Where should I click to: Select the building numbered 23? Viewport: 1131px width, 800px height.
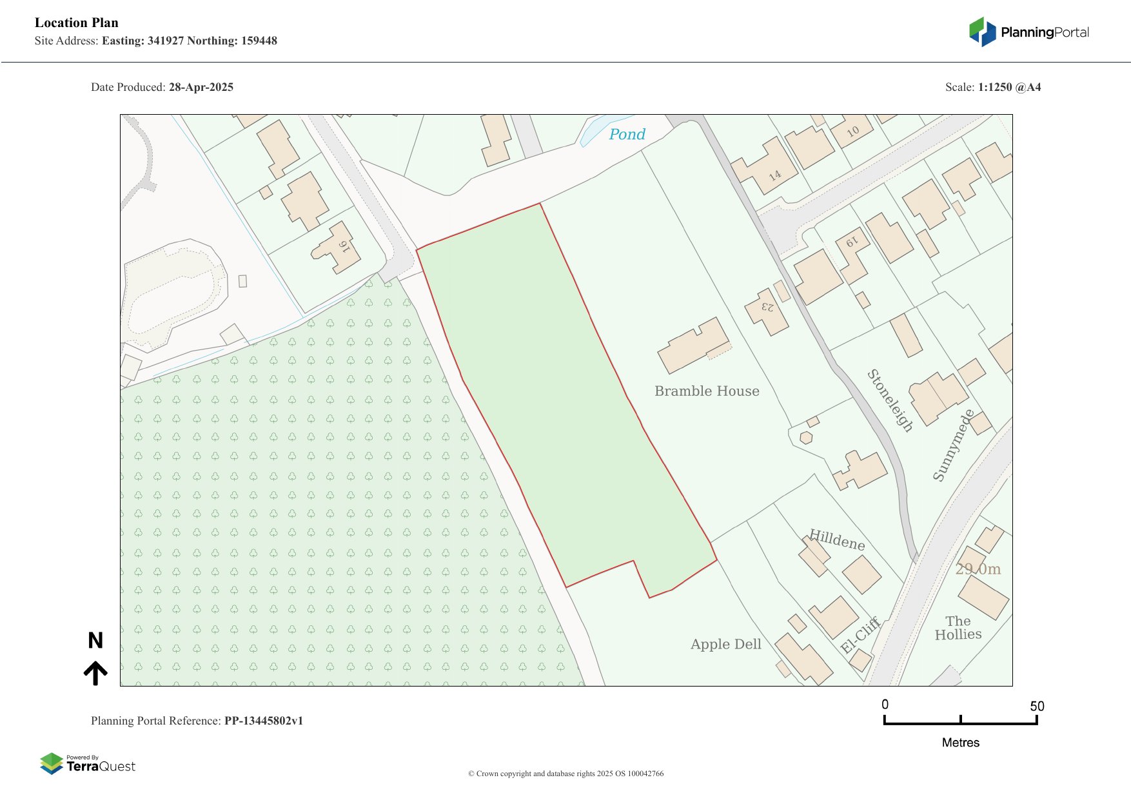(767, 312)
